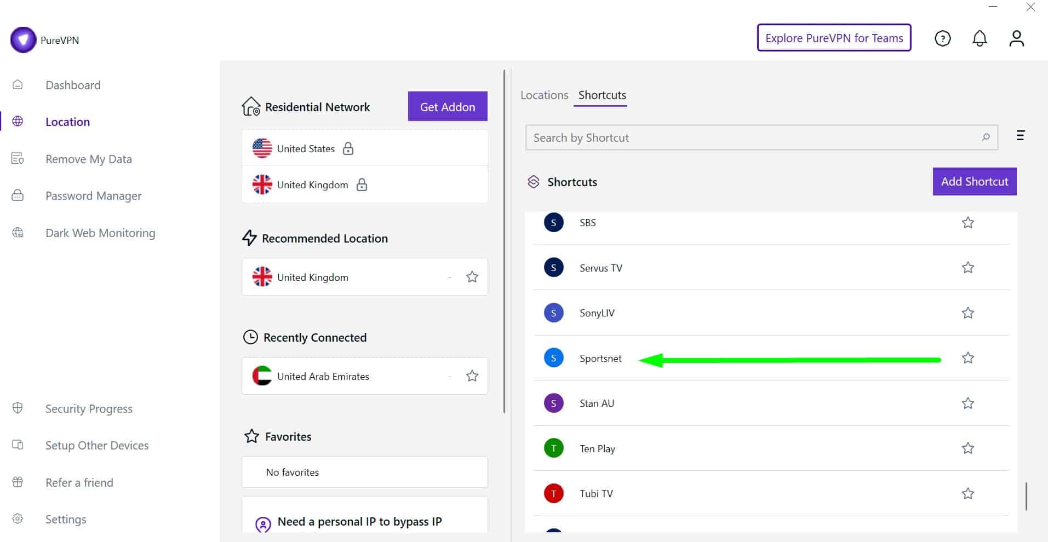The width and height of the screenshot is (1048, 542).
Task: Click the Setup Other Devices icon
Action: point(18,445)
